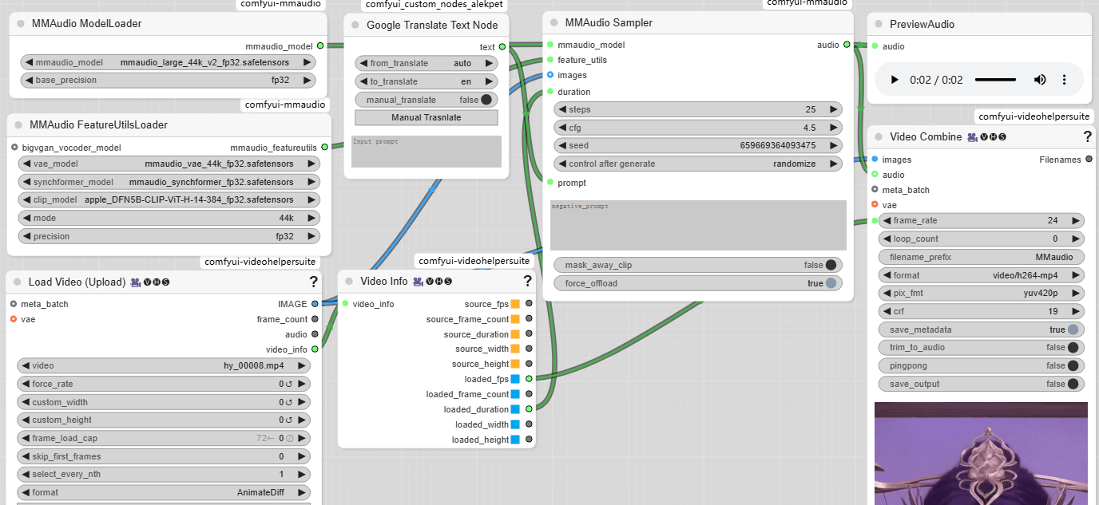
Task: Click the Manual Trasnlate button
Action: click(426, 117)
